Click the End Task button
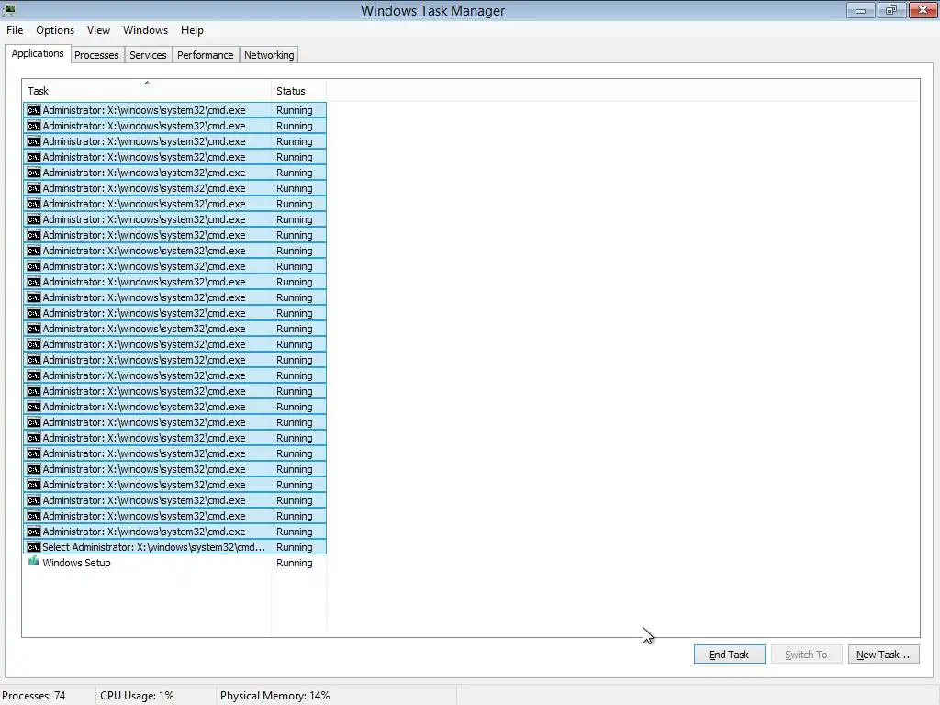The image size is (940, 705). click(x=729, y=654)
